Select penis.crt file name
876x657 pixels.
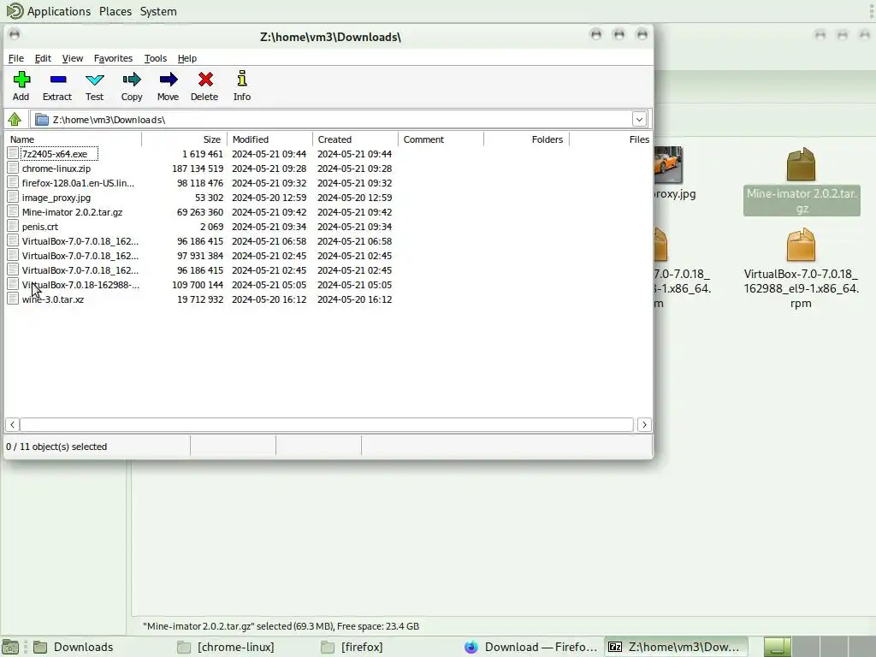click(40, 226)
